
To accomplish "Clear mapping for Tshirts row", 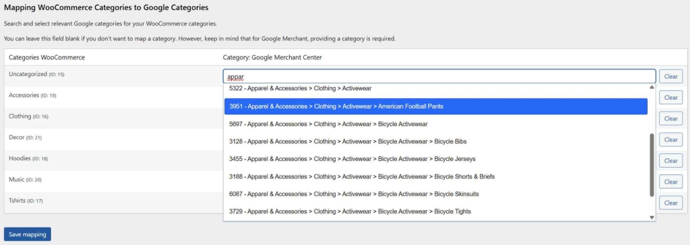I will pyautogui.click(x=670, y=203).
